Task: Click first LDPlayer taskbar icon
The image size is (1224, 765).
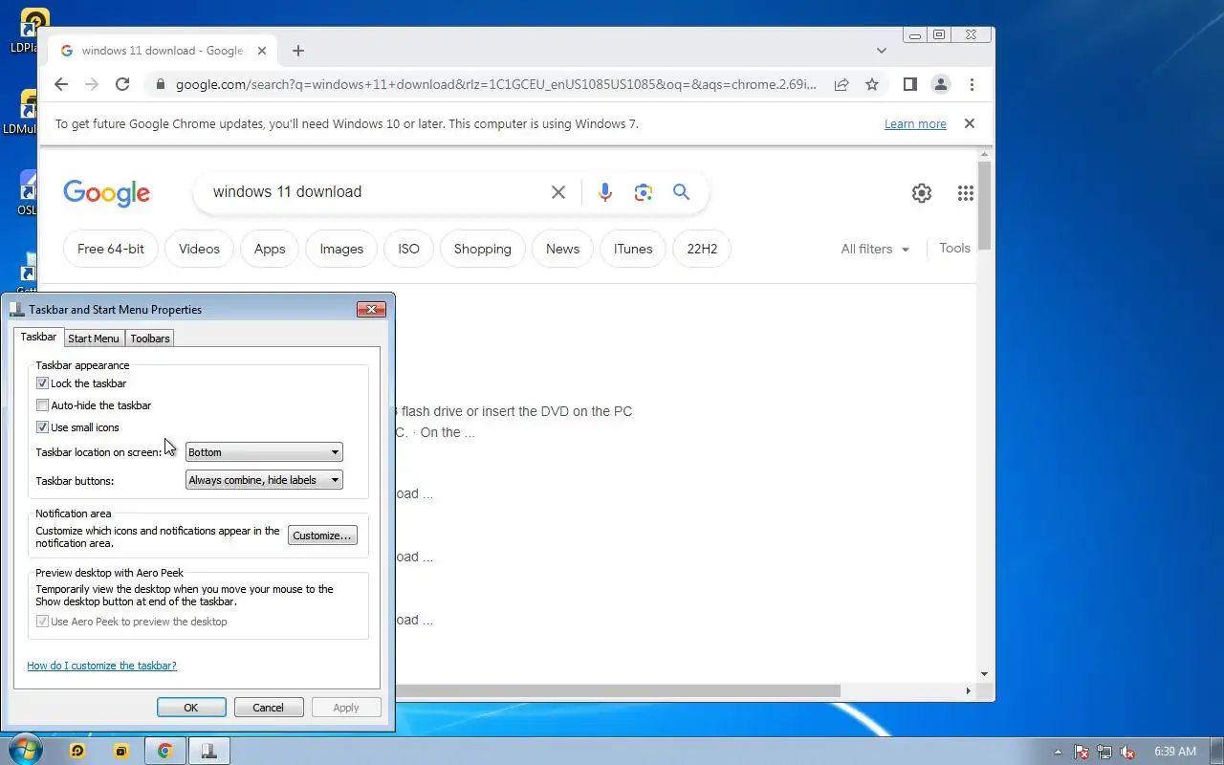Action: point(78,752)
